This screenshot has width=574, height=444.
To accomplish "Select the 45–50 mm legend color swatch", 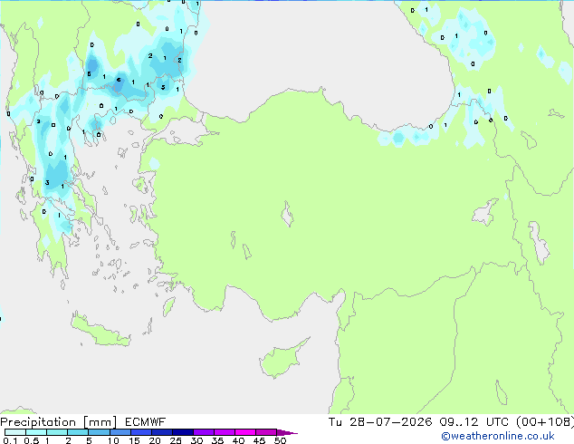I will (266, 432).
